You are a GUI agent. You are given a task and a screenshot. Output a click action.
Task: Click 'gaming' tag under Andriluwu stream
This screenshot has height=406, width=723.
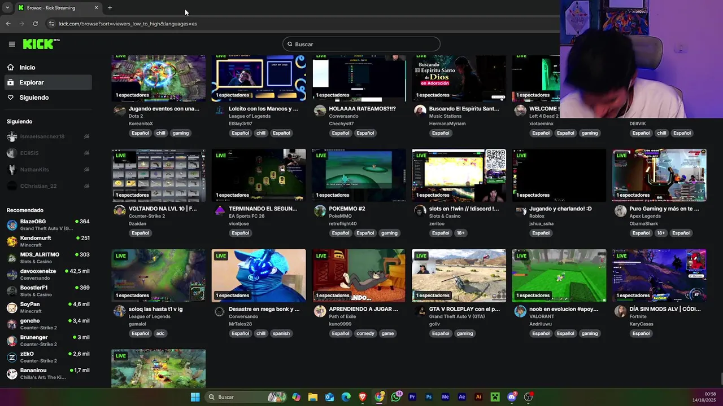(x=590, y=333)
